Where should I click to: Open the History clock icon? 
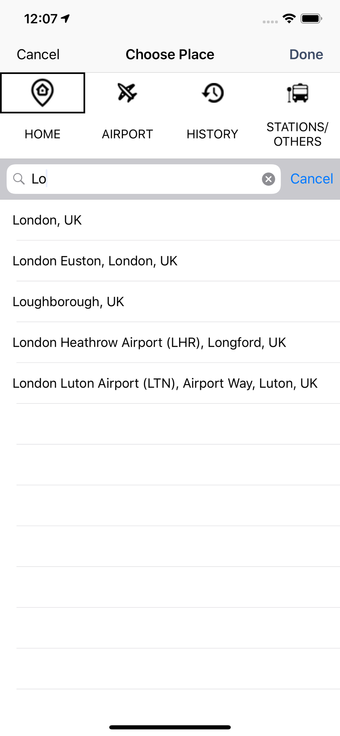point(213,93)
